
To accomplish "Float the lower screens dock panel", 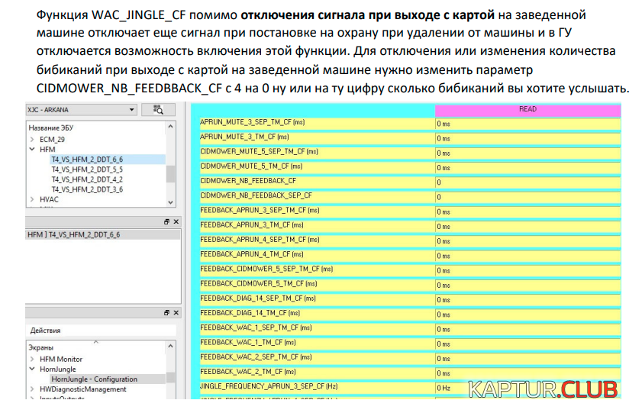I will pos(166,313).
